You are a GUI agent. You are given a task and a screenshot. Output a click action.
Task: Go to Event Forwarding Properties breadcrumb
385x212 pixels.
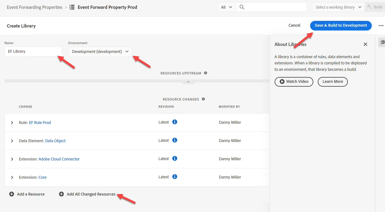(x=35, y=7)
